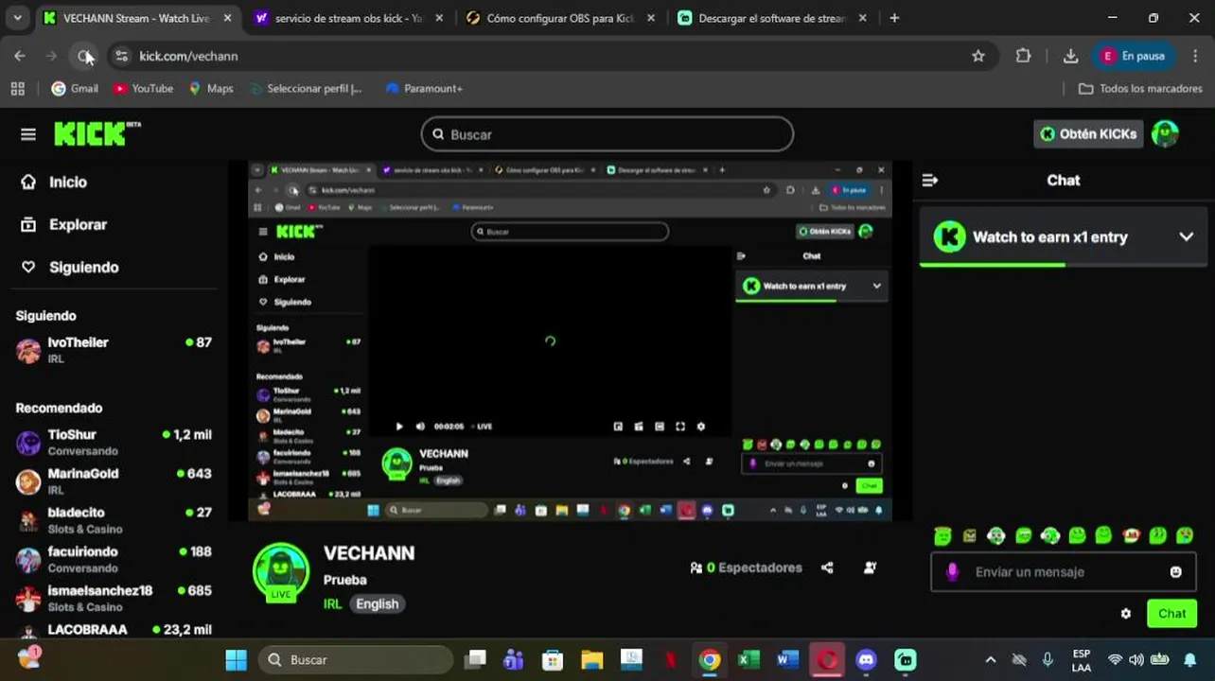
Task: Bookmark this page with the star
Action: tap(978, 56)
